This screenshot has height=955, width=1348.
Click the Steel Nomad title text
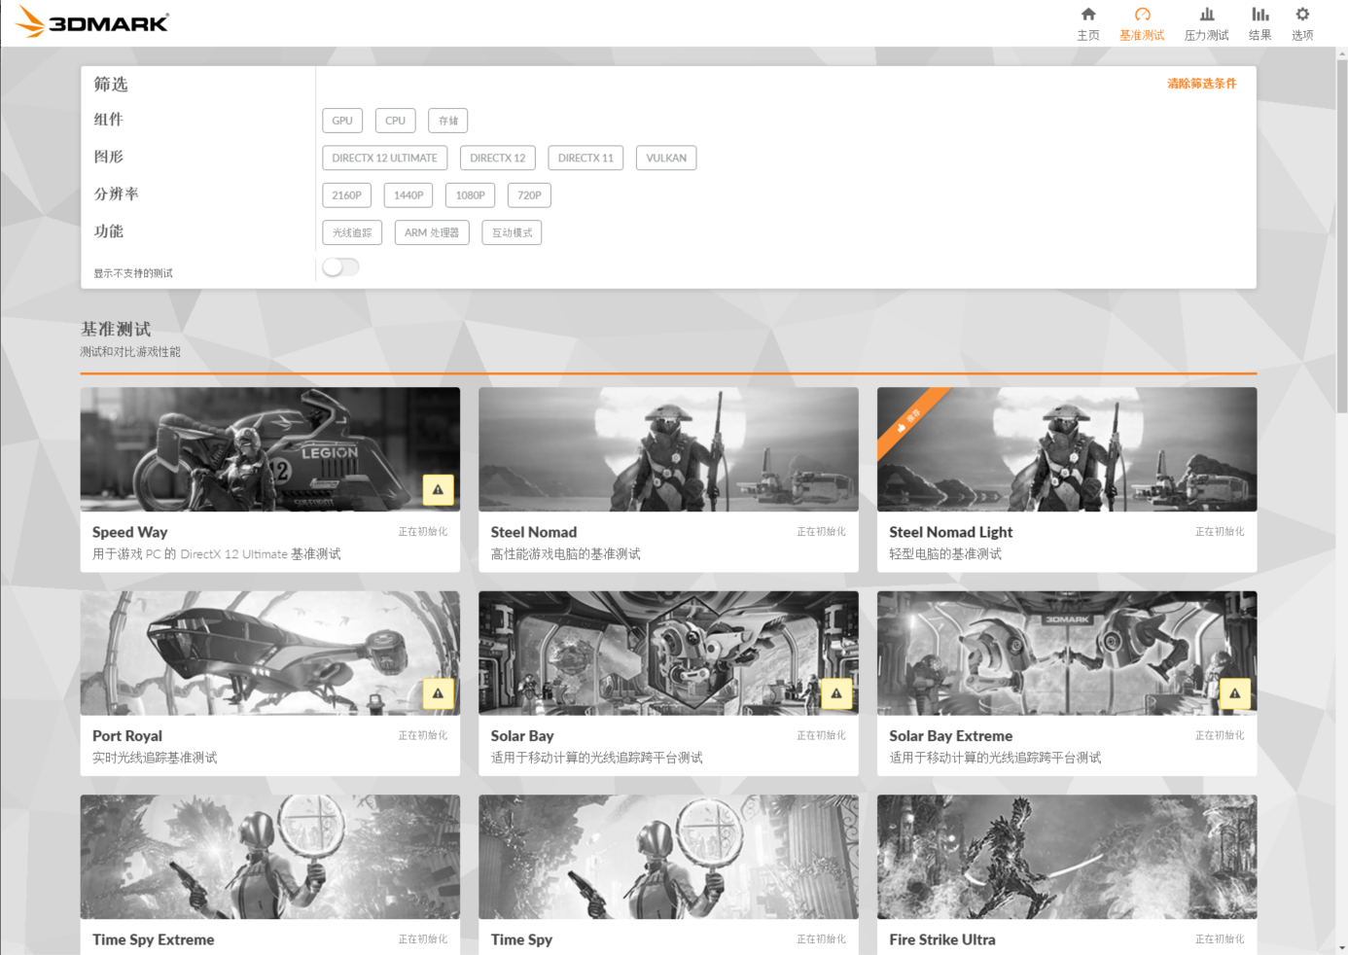click(534, 532)
